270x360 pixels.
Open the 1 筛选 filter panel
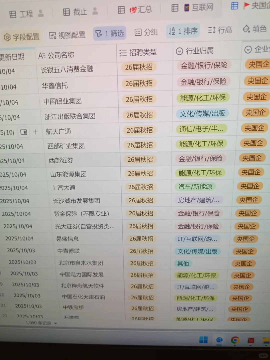[x=110, y=33]
